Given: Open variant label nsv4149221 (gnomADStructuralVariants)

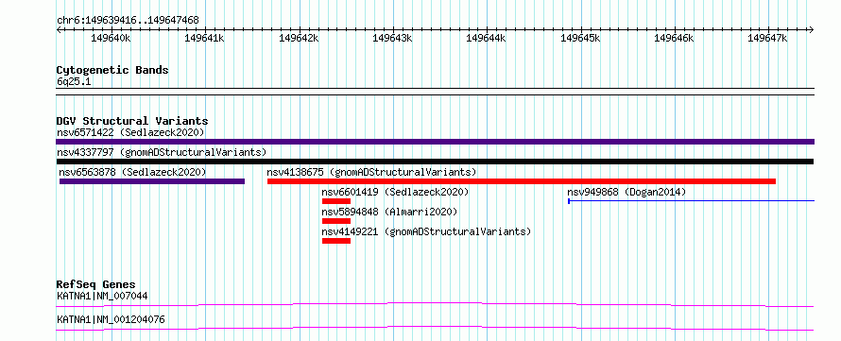Looking at the screenshot, I should (426, 231).
